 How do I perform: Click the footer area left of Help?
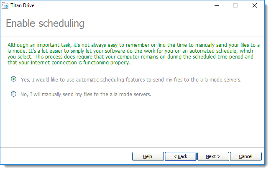(x=67, y=156)
